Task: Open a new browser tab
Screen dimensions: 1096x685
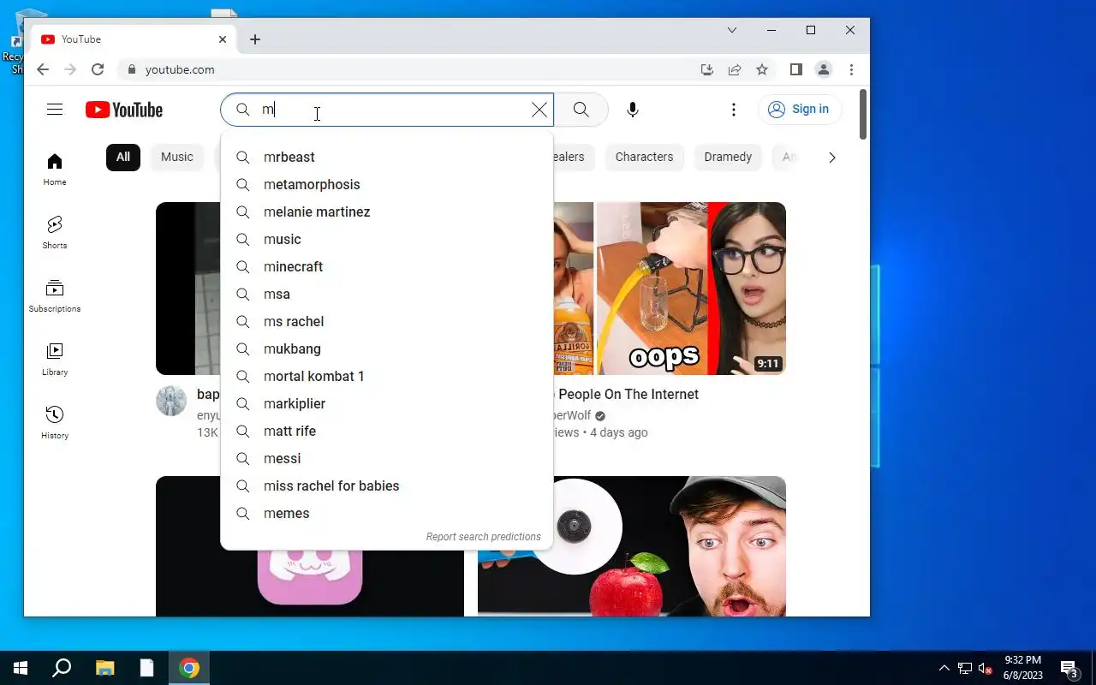Action: (x=255, y=39)
